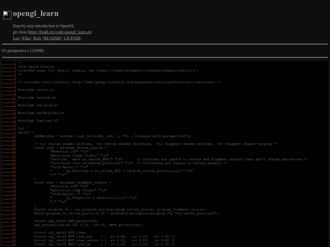
Task: Click the 'precision highp float;' shader line
Action: tap(79, 156)
